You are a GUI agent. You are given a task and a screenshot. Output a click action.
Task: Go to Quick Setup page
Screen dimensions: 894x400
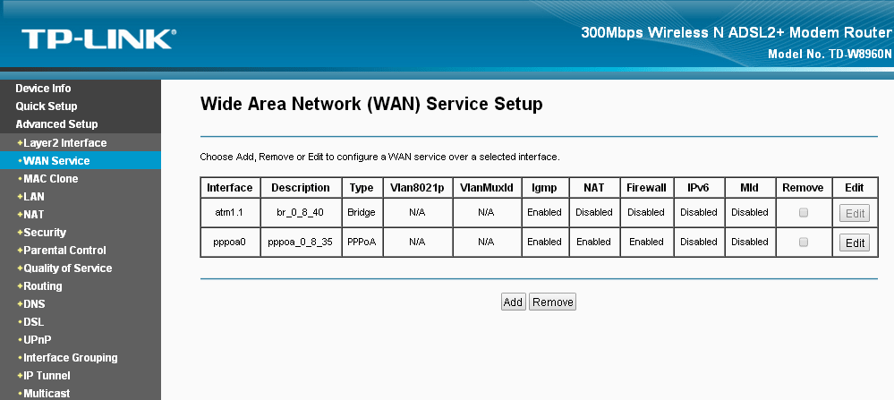pyautogui.click(x=47, y=106)
